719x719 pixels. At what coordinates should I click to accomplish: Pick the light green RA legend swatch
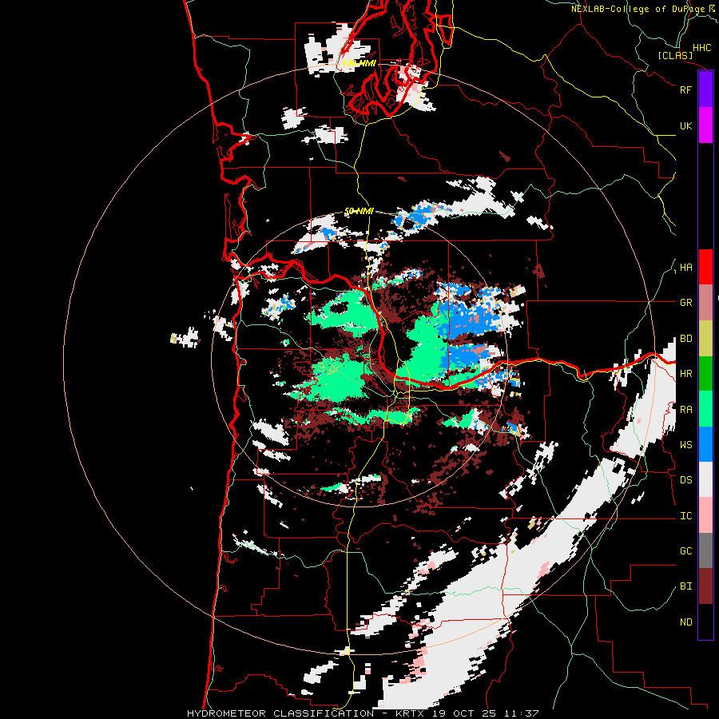(705, 409)
